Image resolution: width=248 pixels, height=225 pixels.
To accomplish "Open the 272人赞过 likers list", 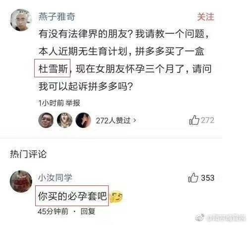I will pyautogui.click(x=113, y=120).
